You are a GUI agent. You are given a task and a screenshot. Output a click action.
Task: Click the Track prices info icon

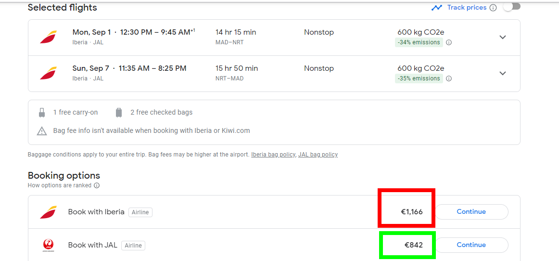493,8
